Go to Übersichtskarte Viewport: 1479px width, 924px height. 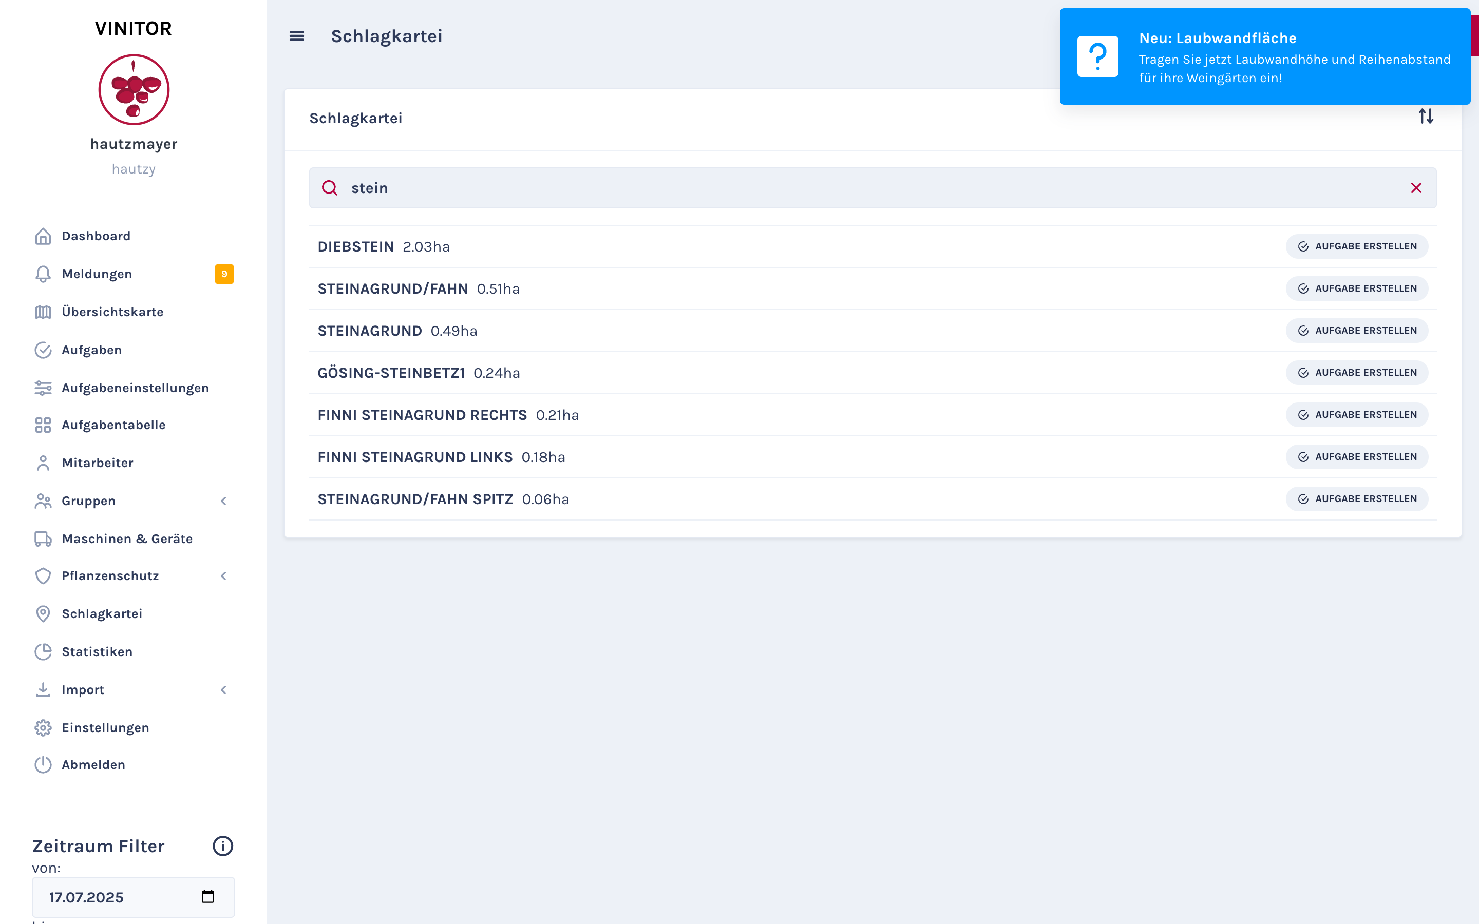click(x=112, y=312)
